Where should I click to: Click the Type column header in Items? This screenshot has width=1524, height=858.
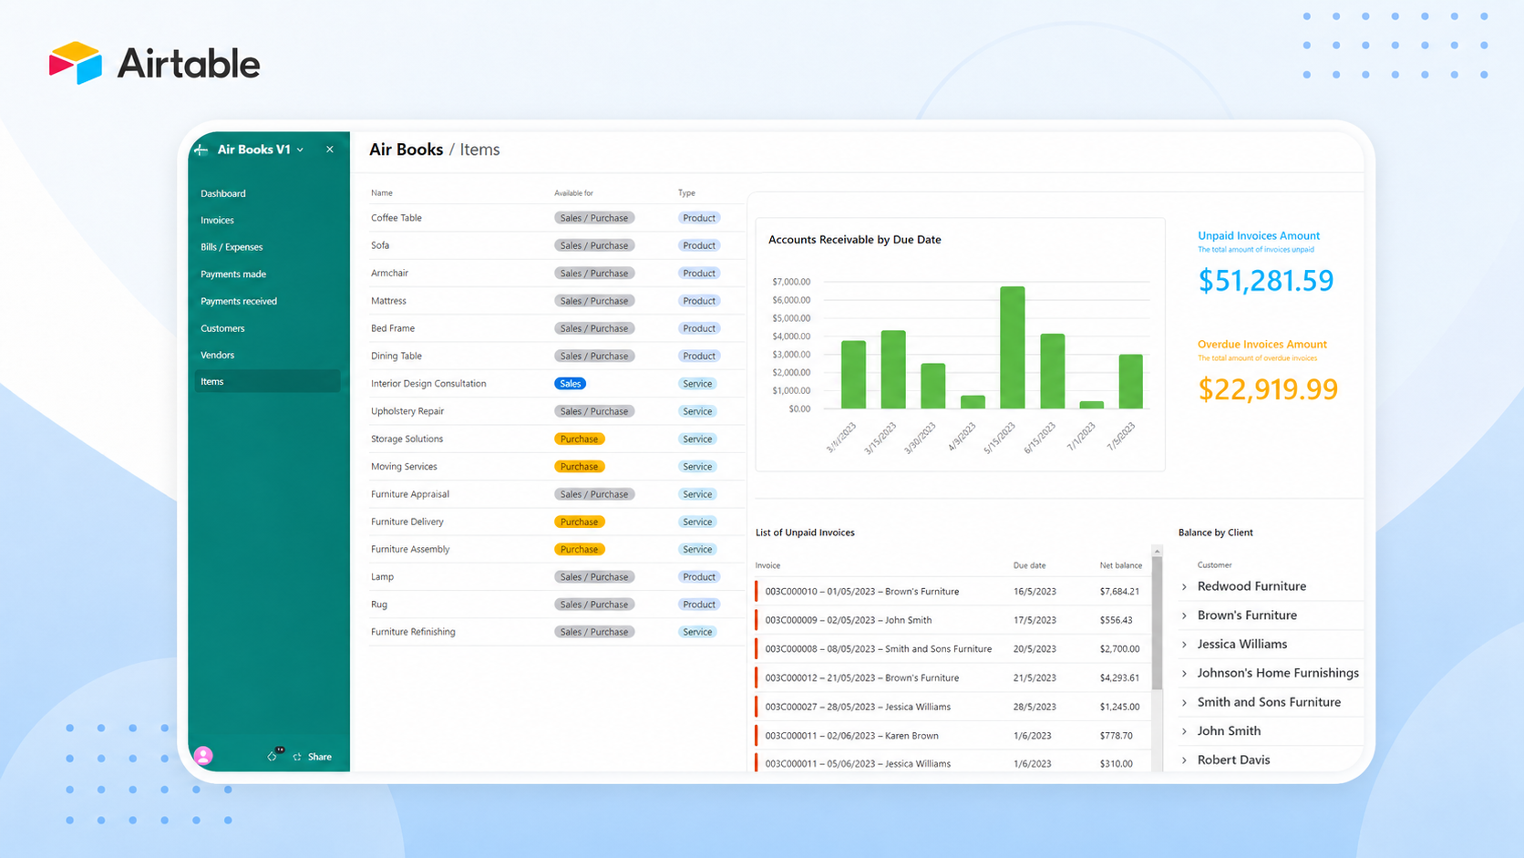point(686,193)
